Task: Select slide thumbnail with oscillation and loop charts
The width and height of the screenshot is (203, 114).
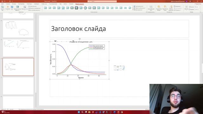Action: tap(18, 29)
